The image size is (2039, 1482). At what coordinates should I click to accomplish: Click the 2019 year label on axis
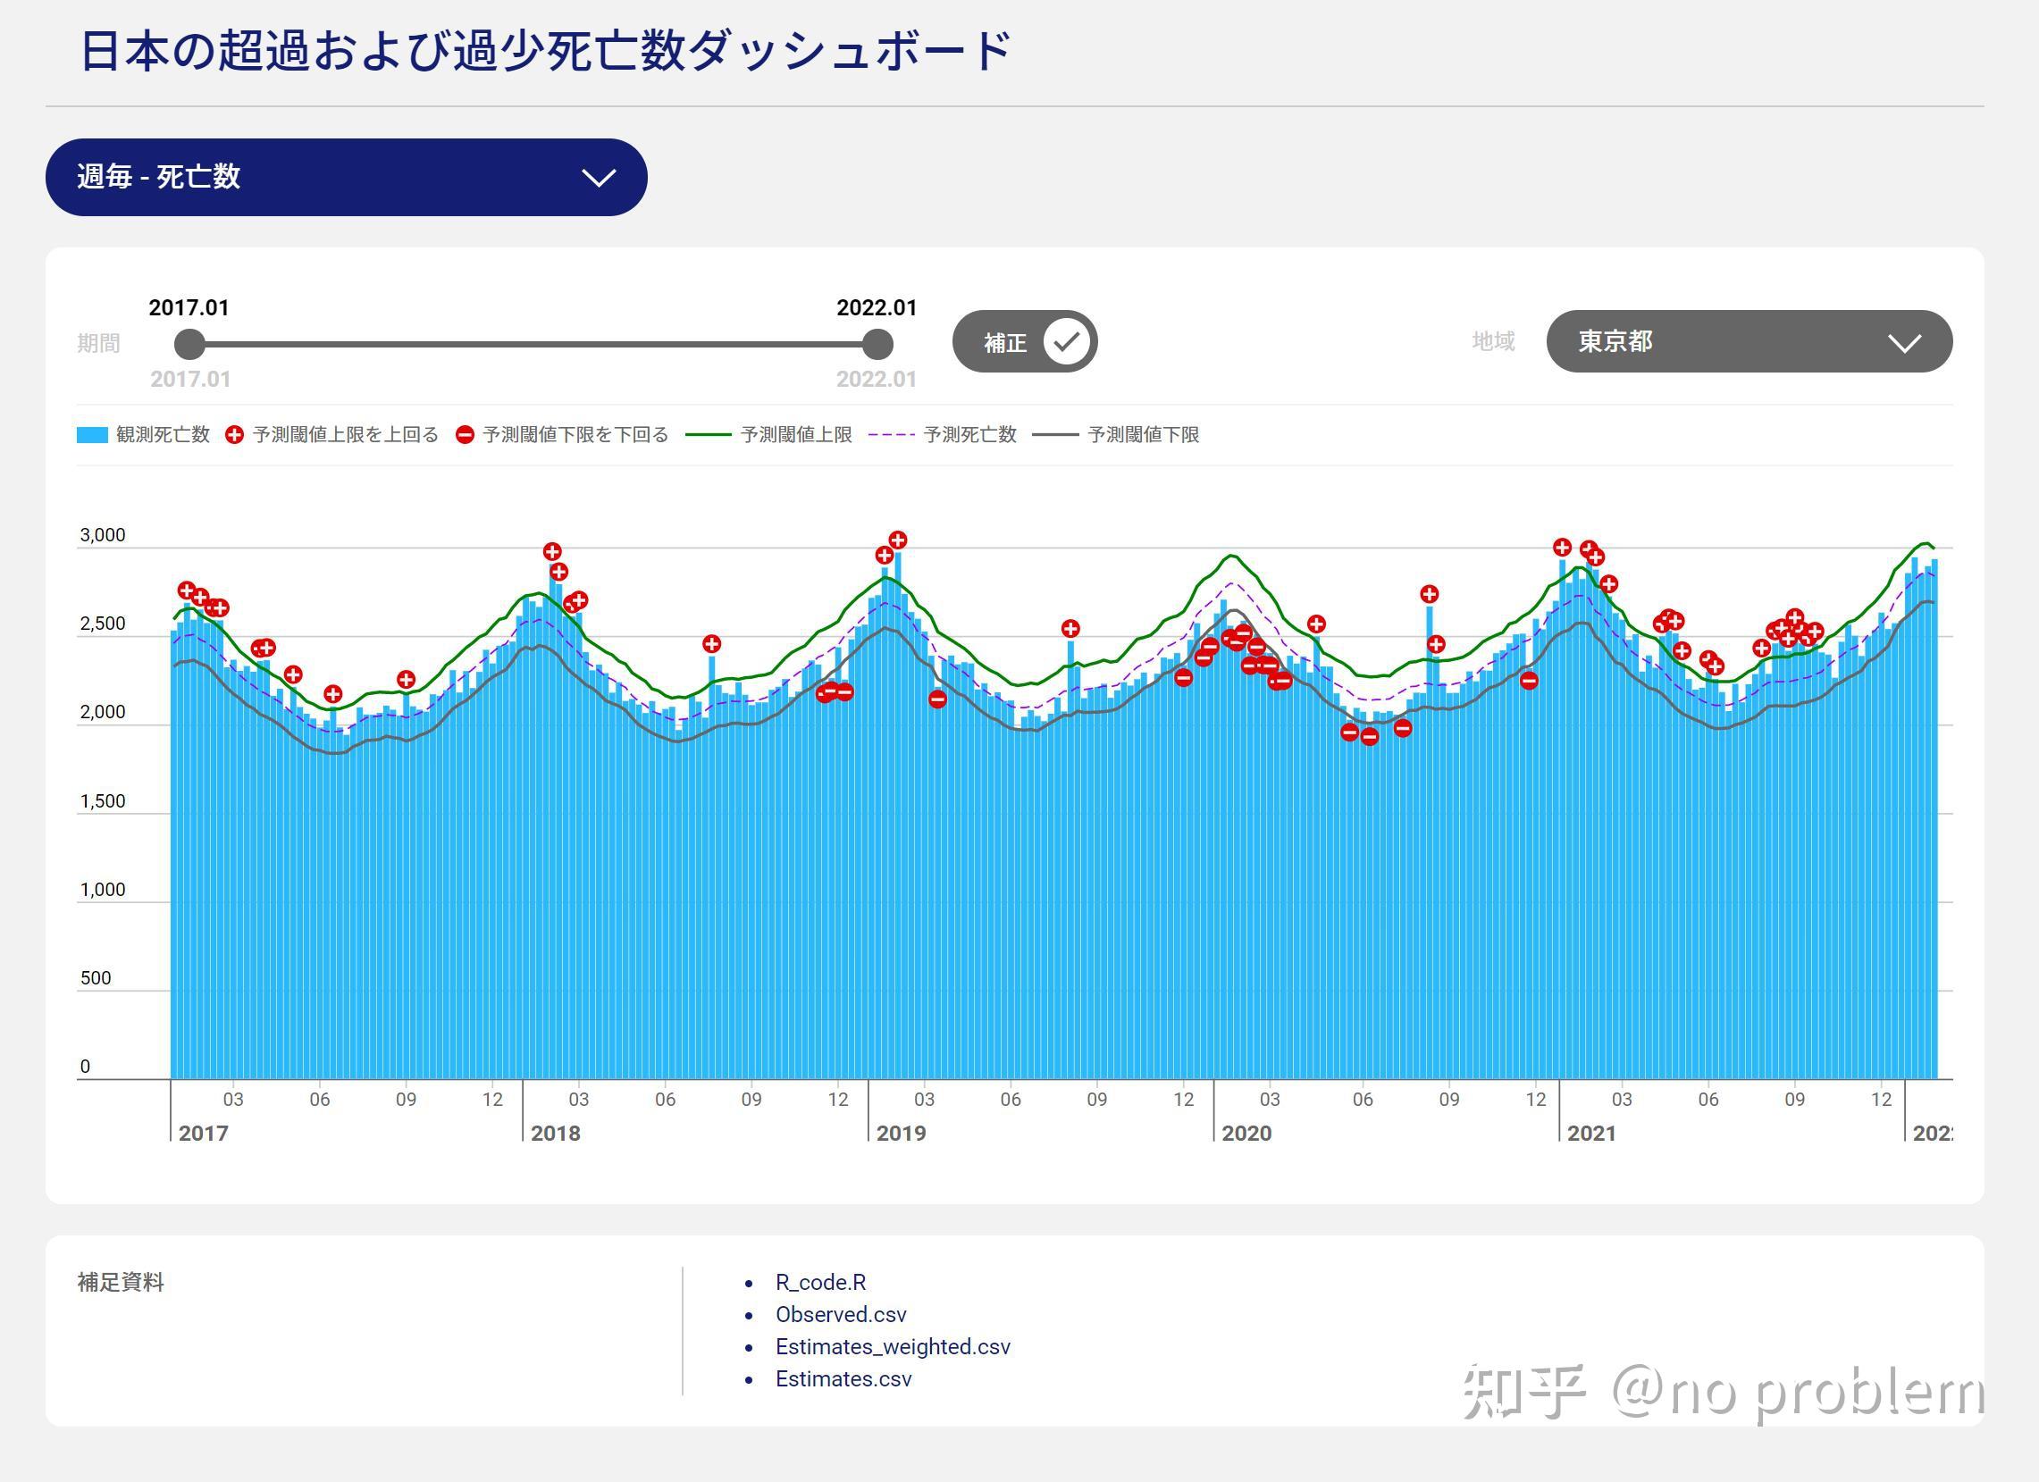901,1134
